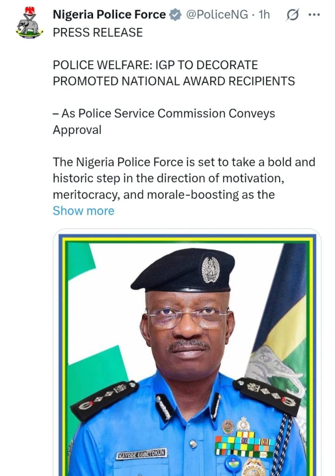Click the body paragraph about meritocracy
This screenshot has height=476, width=335.
coord(184,178)
